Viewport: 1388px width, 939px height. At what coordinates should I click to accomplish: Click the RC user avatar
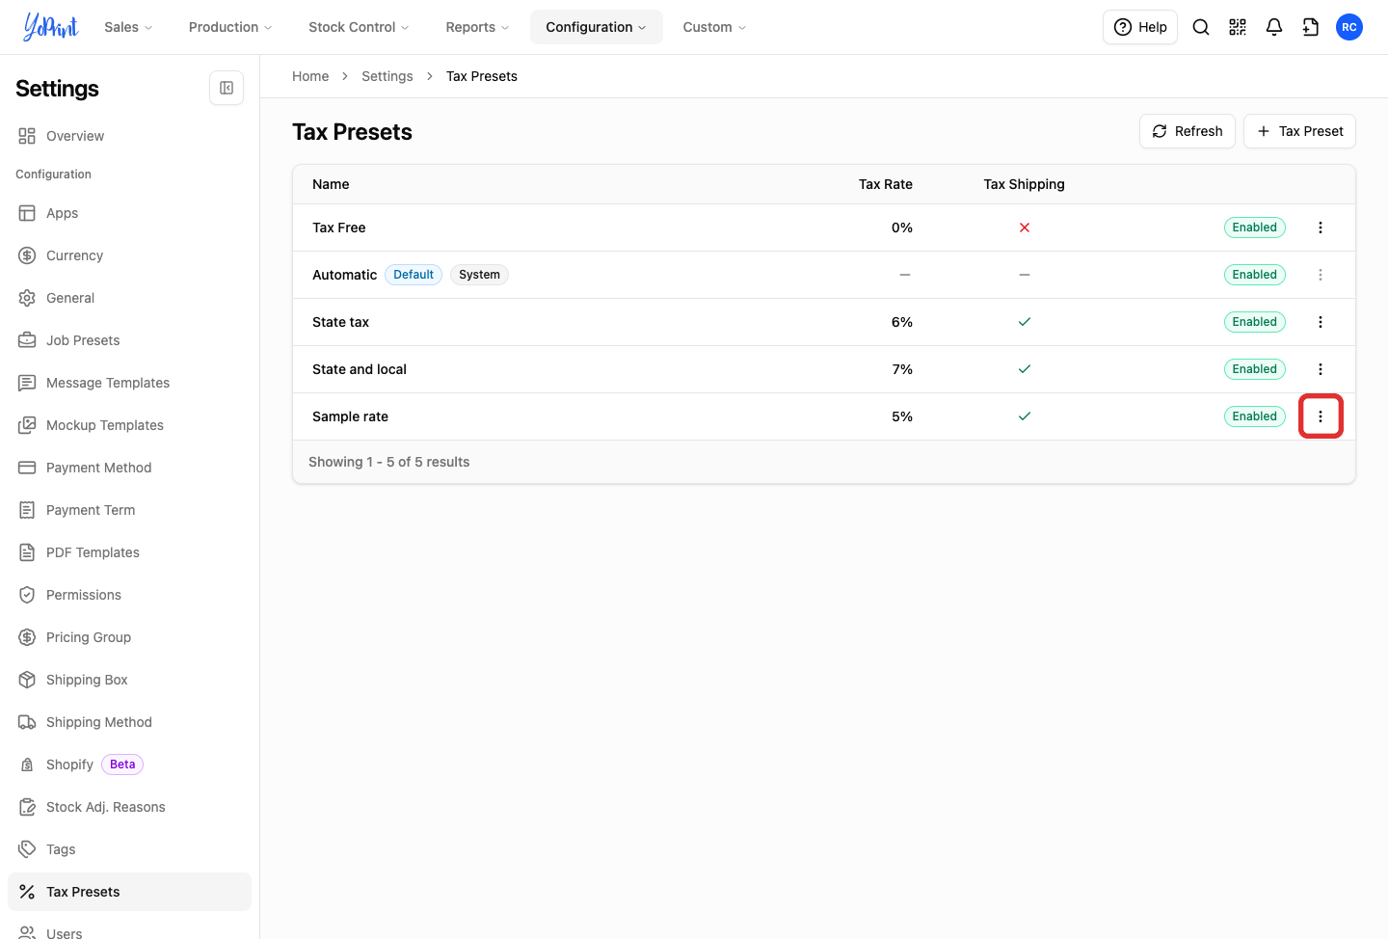[1349, 27]
